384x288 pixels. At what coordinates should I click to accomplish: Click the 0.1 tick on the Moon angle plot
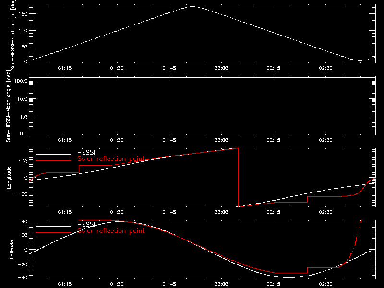pyautogui.click(x=24, y=133)
